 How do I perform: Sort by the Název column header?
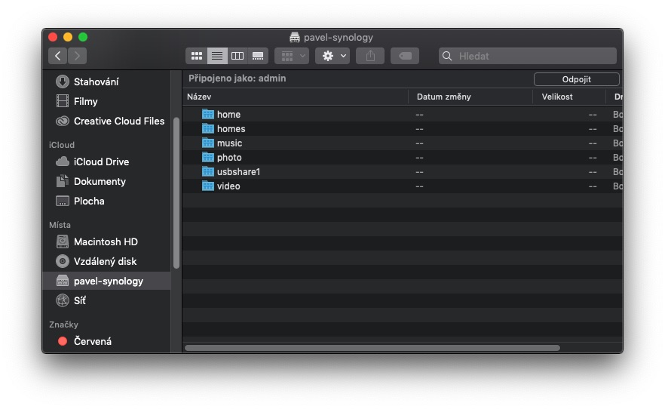(294, 97)
